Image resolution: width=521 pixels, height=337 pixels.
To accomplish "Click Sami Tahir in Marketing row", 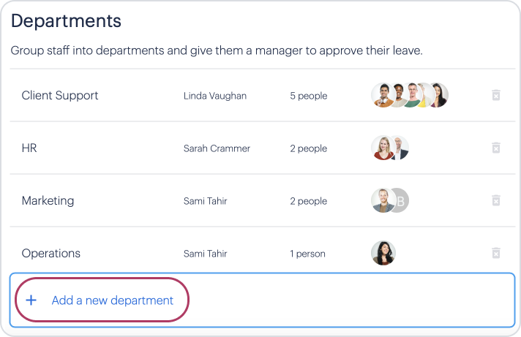I will click(205, 201).
